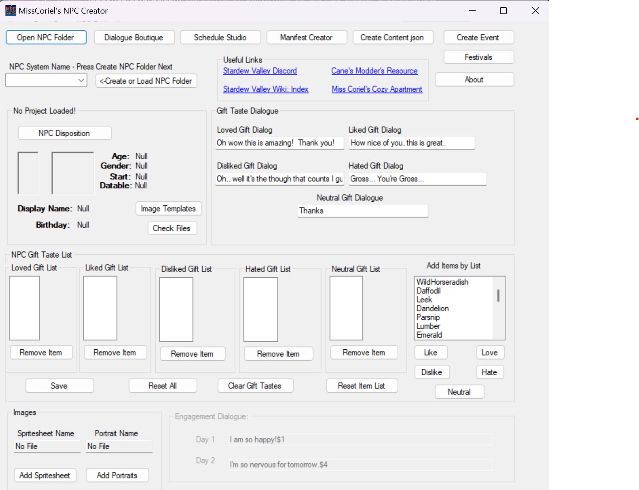Click the Create Event button
The height and width of the screenshot is (490, 639).
click(x=479, y=38)
